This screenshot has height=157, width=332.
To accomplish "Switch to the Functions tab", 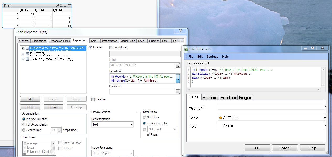I will [210, 98].
